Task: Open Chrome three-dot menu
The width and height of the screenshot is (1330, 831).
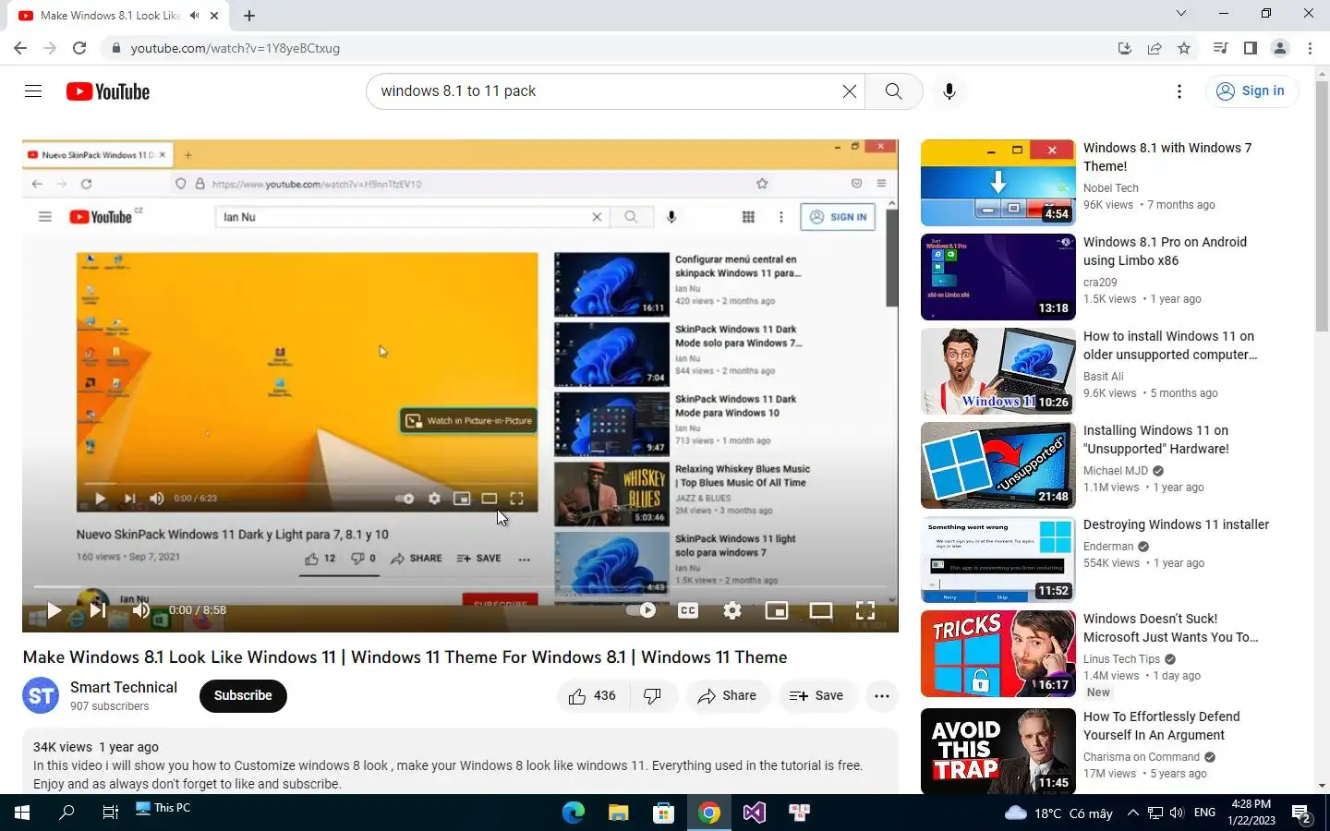Action: click(1310, 48)
